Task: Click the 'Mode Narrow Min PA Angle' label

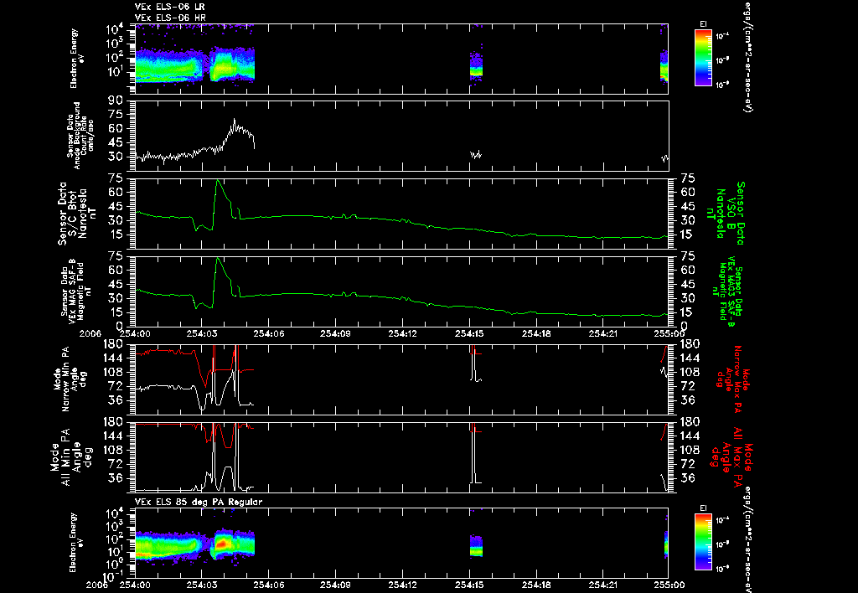Action: (70, 379)
